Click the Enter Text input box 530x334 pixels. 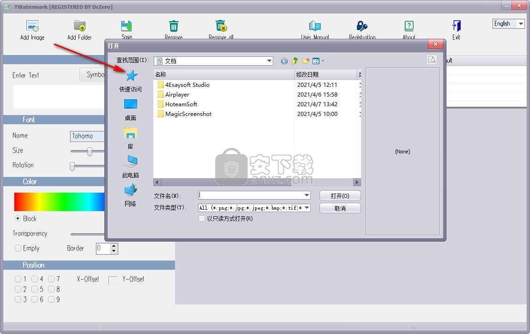click(x=59, y=97)
